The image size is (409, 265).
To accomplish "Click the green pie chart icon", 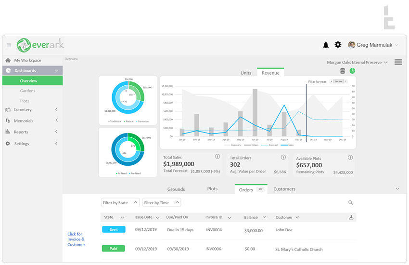I will [352, 71].
